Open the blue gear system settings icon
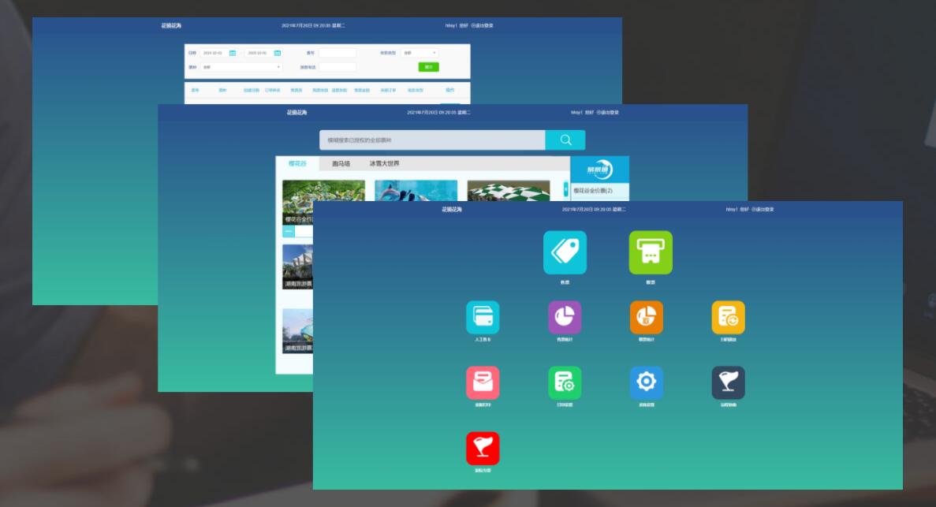The width and height of the screenshot is (936, 507). point(647,382)
